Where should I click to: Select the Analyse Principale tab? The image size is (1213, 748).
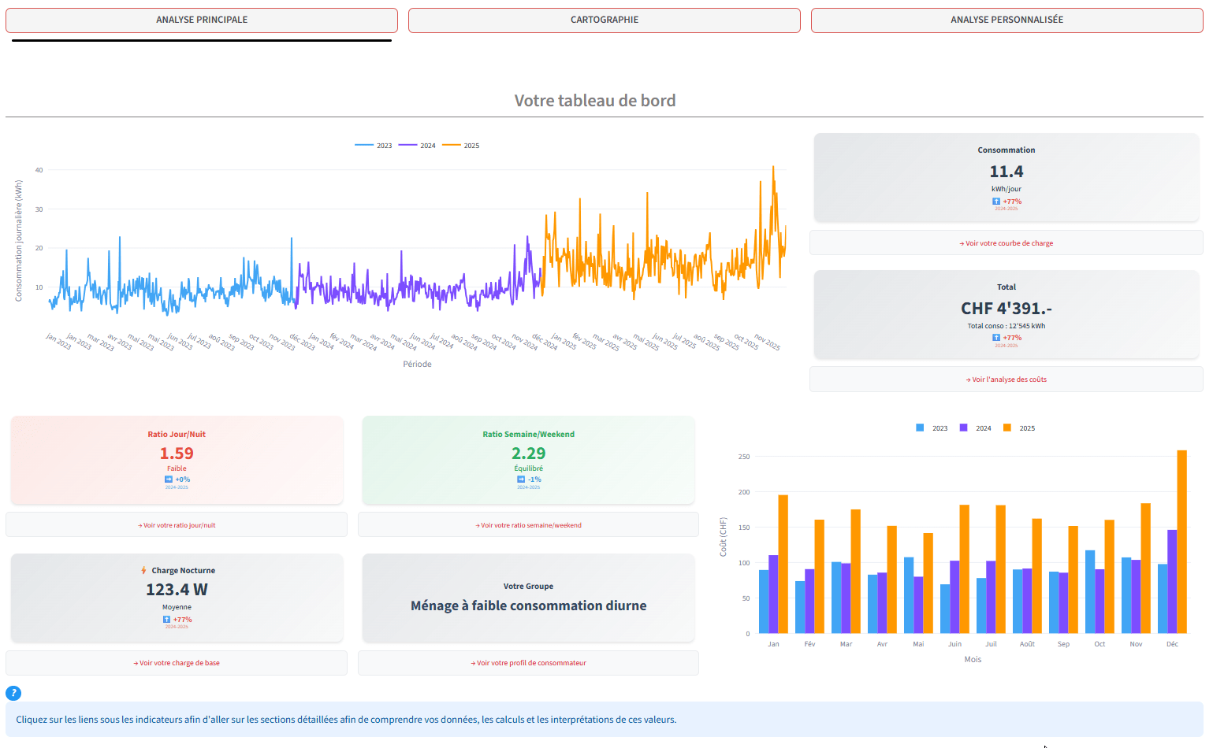[202, 20]
